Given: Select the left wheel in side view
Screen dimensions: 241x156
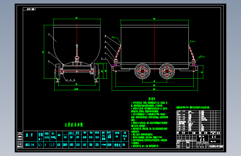Looking at the screenshot, I should point(142,71).
